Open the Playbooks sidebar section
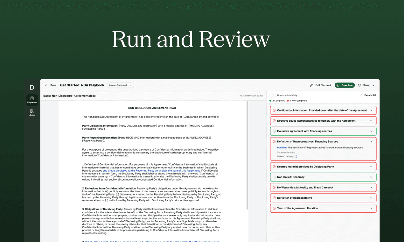This screenshot has height=242, width=404. pyautogui.click(x=32, y=100)
